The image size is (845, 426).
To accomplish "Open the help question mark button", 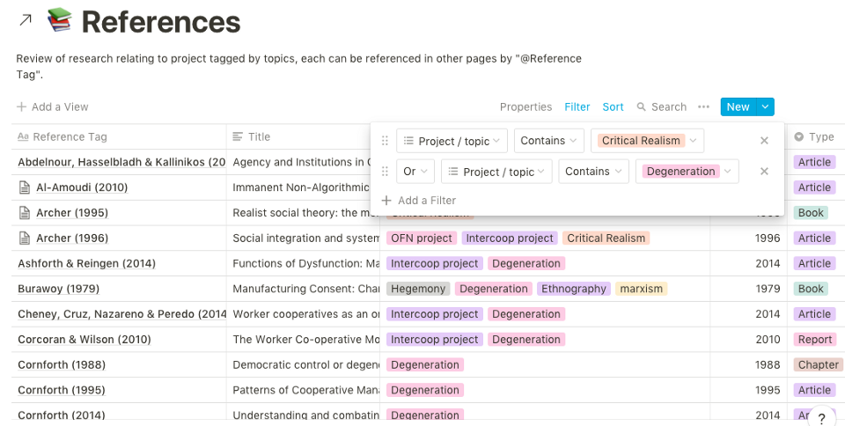I will 821,418.
